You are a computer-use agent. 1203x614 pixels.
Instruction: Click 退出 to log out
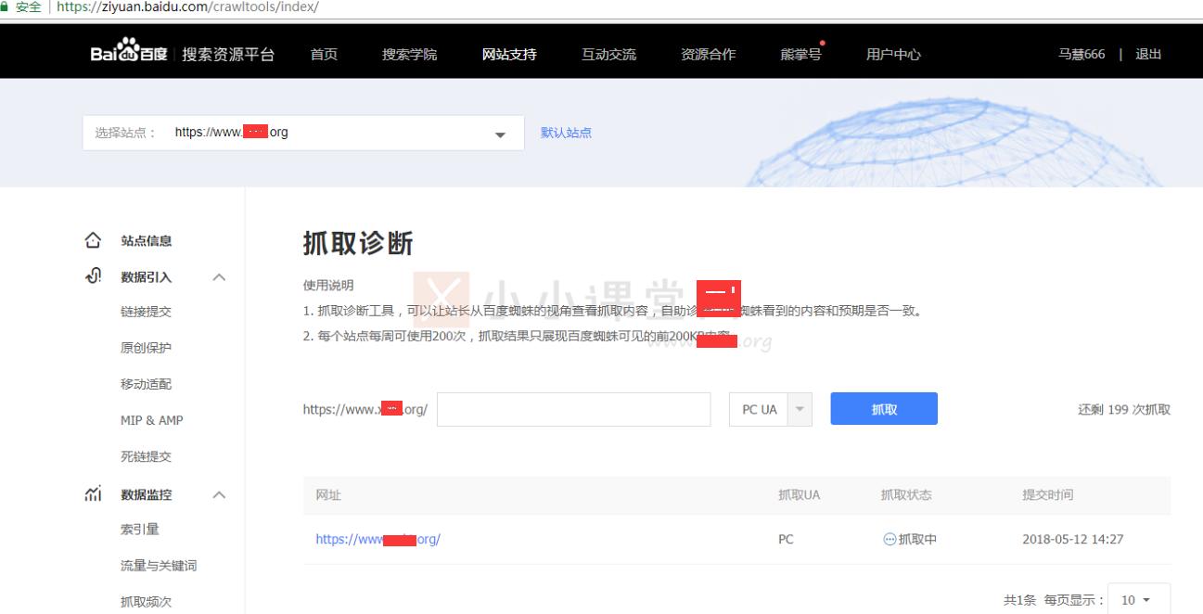tap(1147, 54)
